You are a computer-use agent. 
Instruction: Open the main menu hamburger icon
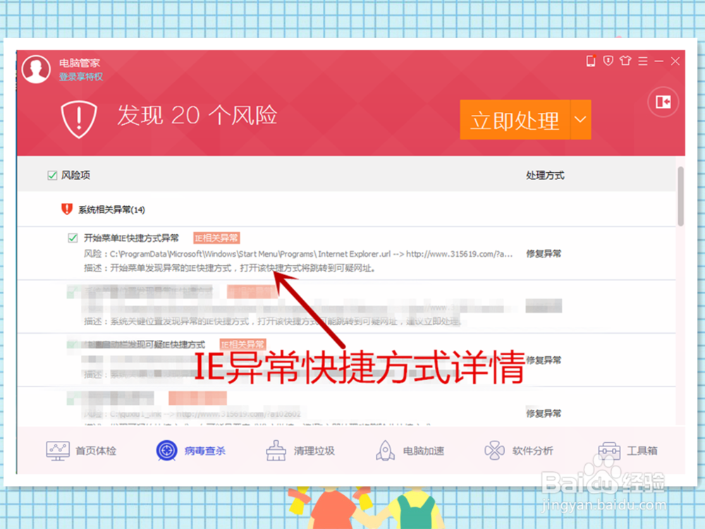pos(643,61)
